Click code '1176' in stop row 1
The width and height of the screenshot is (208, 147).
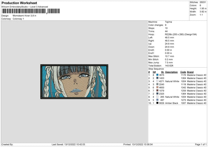(x=184, y=75)
